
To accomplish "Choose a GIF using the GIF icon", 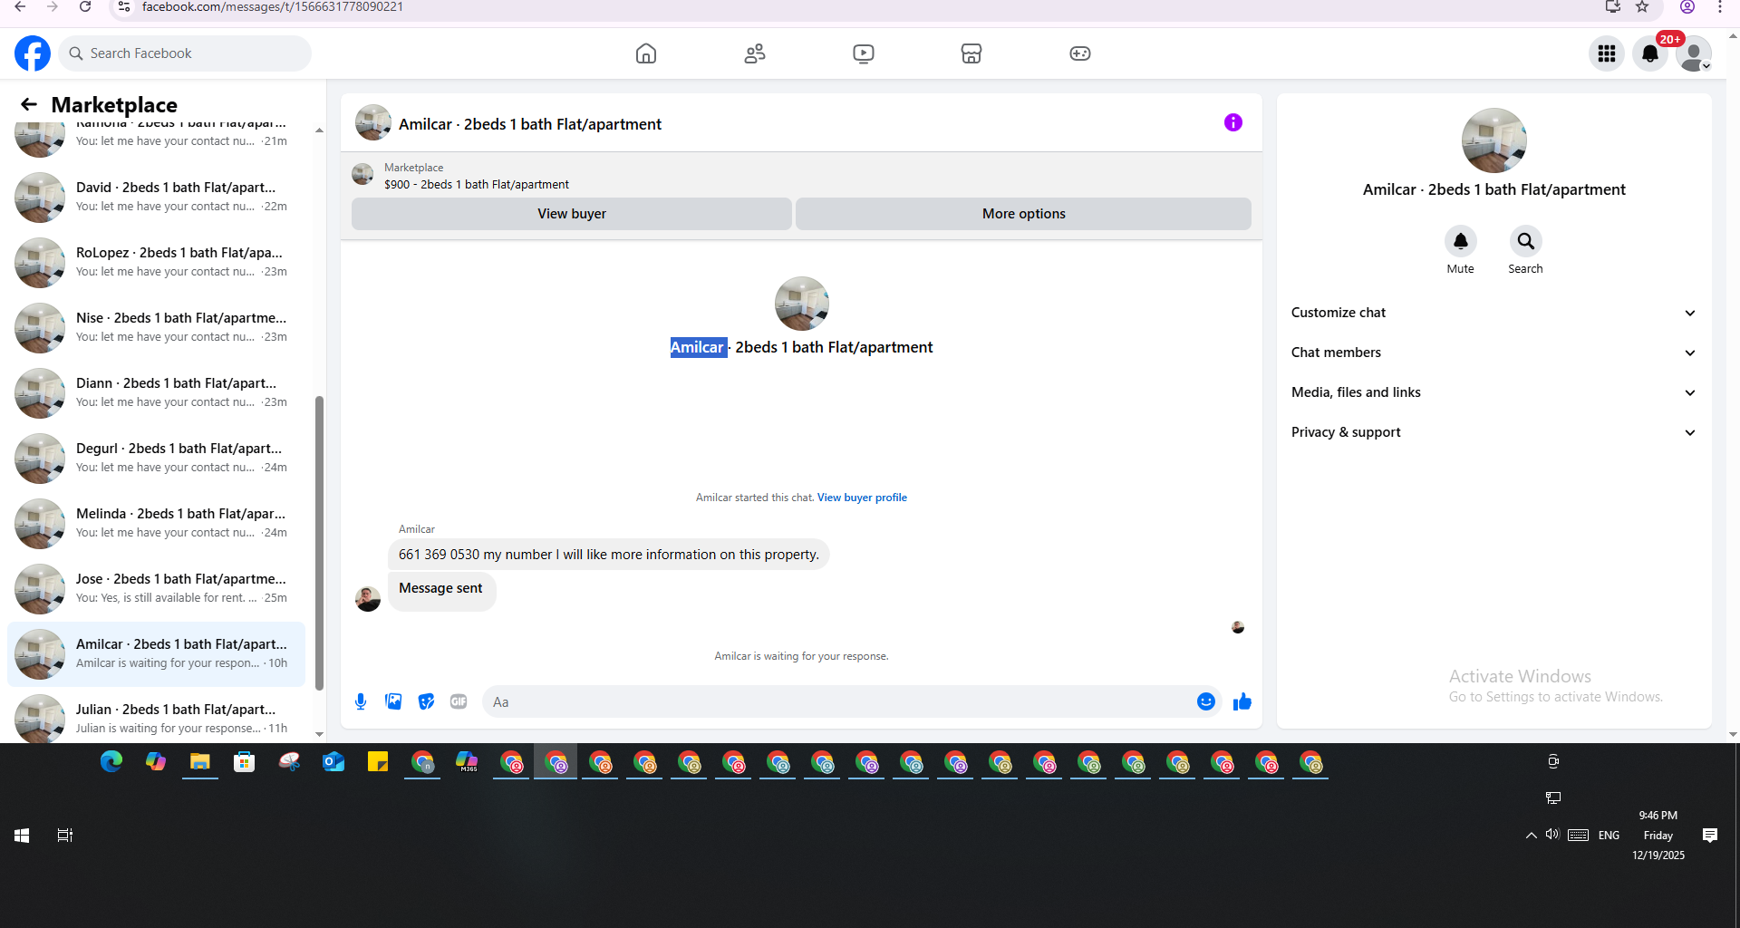I will 459,701.
